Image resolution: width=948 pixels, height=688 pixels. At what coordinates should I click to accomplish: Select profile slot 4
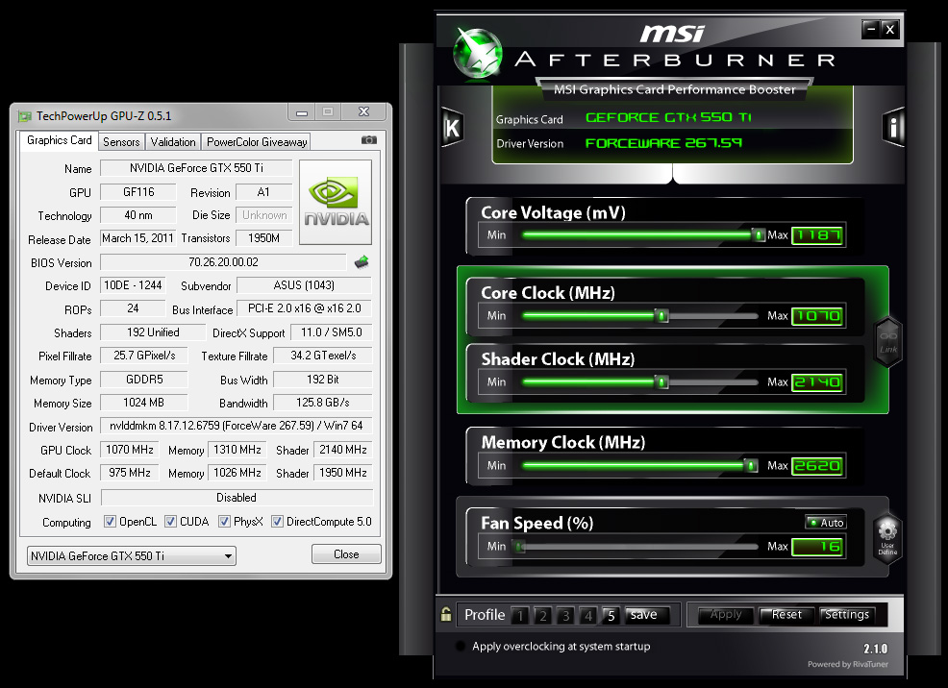[588, 616]
